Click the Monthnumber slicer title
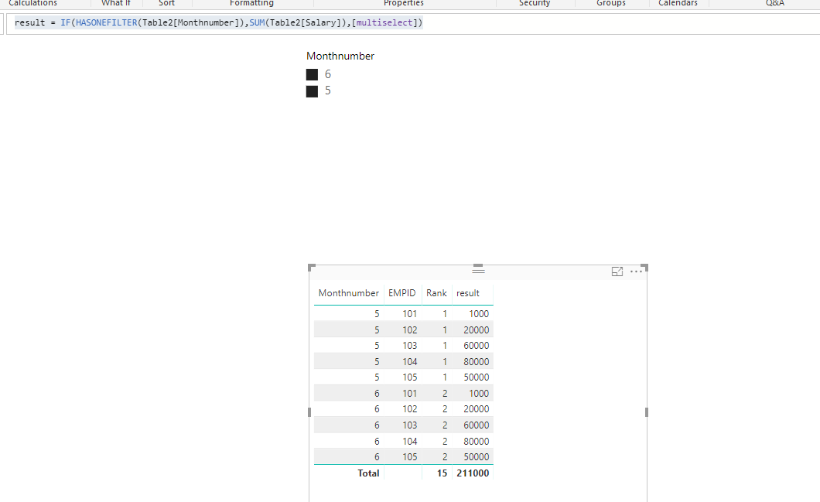 tap(340, 56)
